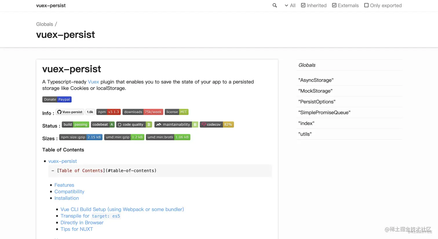The height and width of the screenshot is (239, 438).
Task: Open the Tips for NUXT link
Action: click(x=77, y=229)
